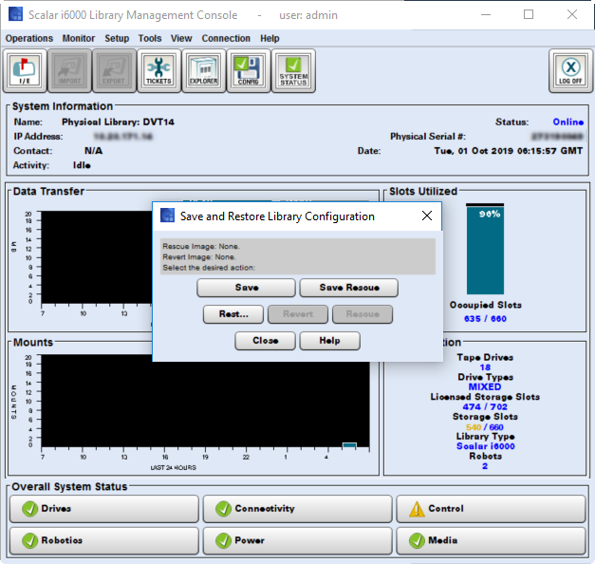595x564 pixels.
Task: Open the Drives system status button
Action: pos(104,509)
